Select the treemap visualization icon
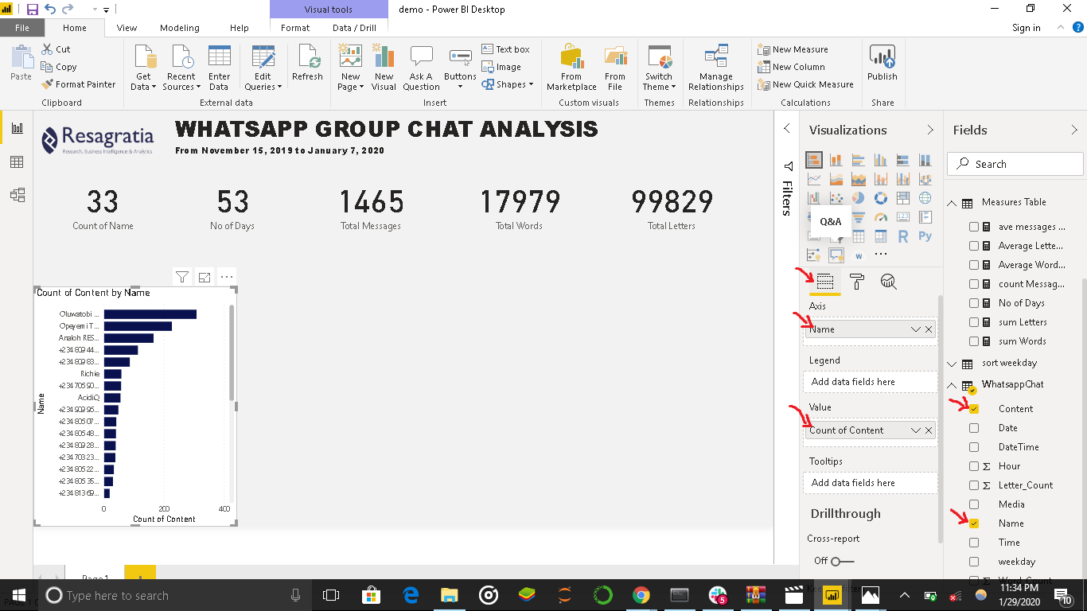Viewport: 1087px width, 611px height. point(904,198)
